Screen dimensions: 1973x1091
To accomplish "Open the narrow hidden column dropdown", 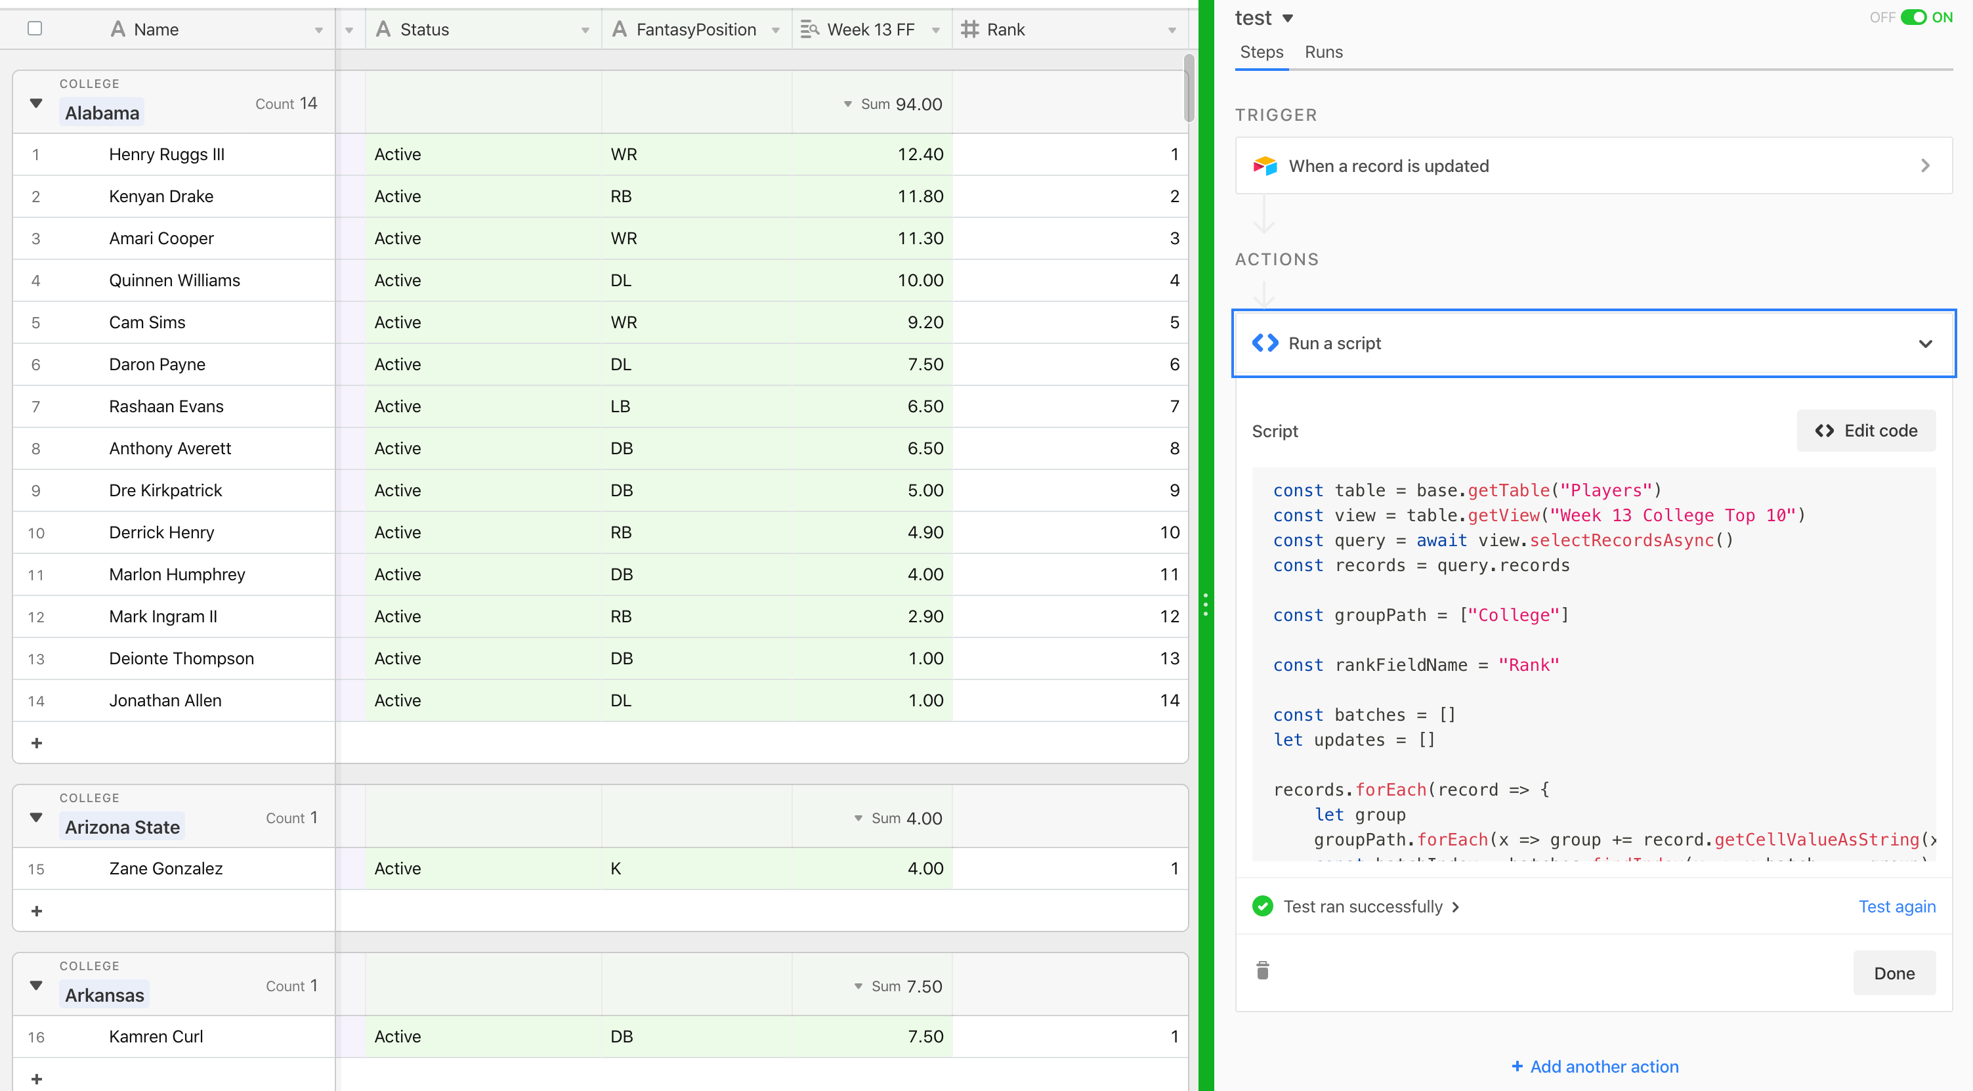I will tap(349, 30).
